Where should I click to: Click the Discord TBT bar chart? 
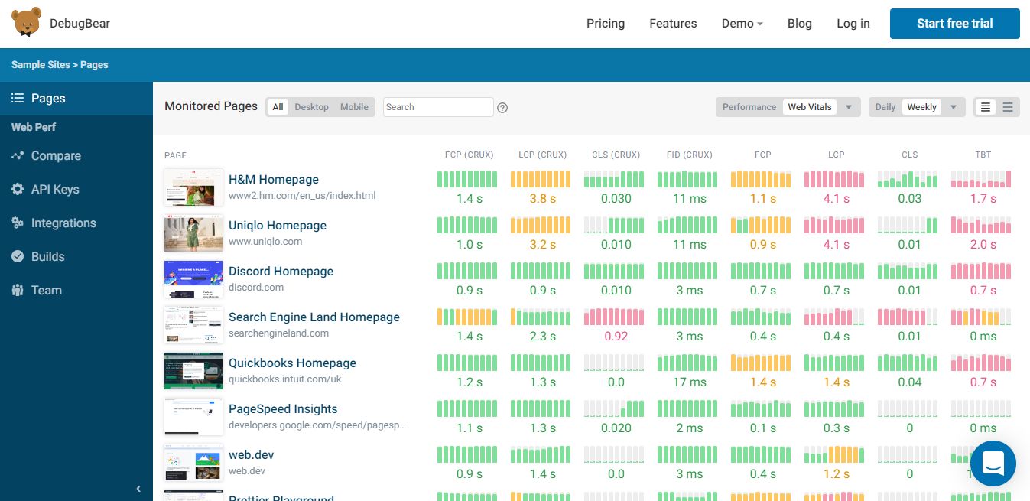coord(981,272)
